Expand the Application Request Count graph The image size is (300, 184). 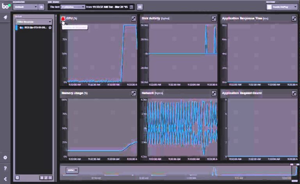294,93
